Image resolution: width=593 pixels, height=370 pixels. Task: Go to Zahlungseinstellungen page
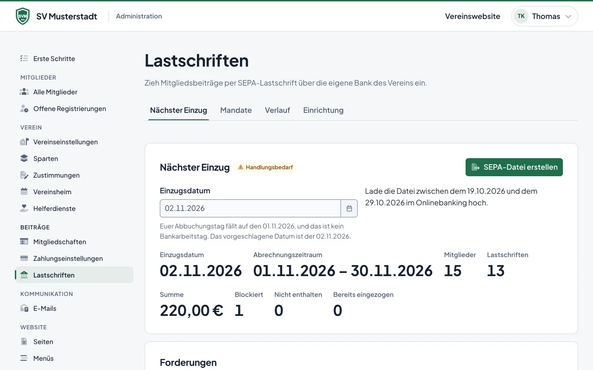(74, 259)
